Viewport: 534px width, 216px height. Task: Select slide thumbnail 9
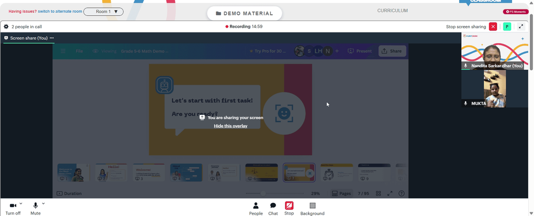tap(374, 172)
